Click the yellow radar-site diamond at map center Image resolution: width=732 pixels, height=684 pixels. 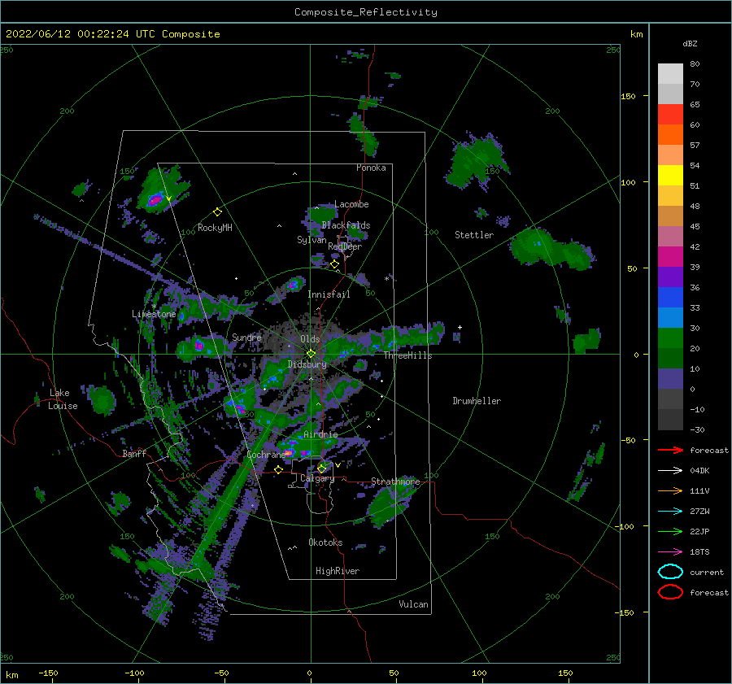(311, 354)
